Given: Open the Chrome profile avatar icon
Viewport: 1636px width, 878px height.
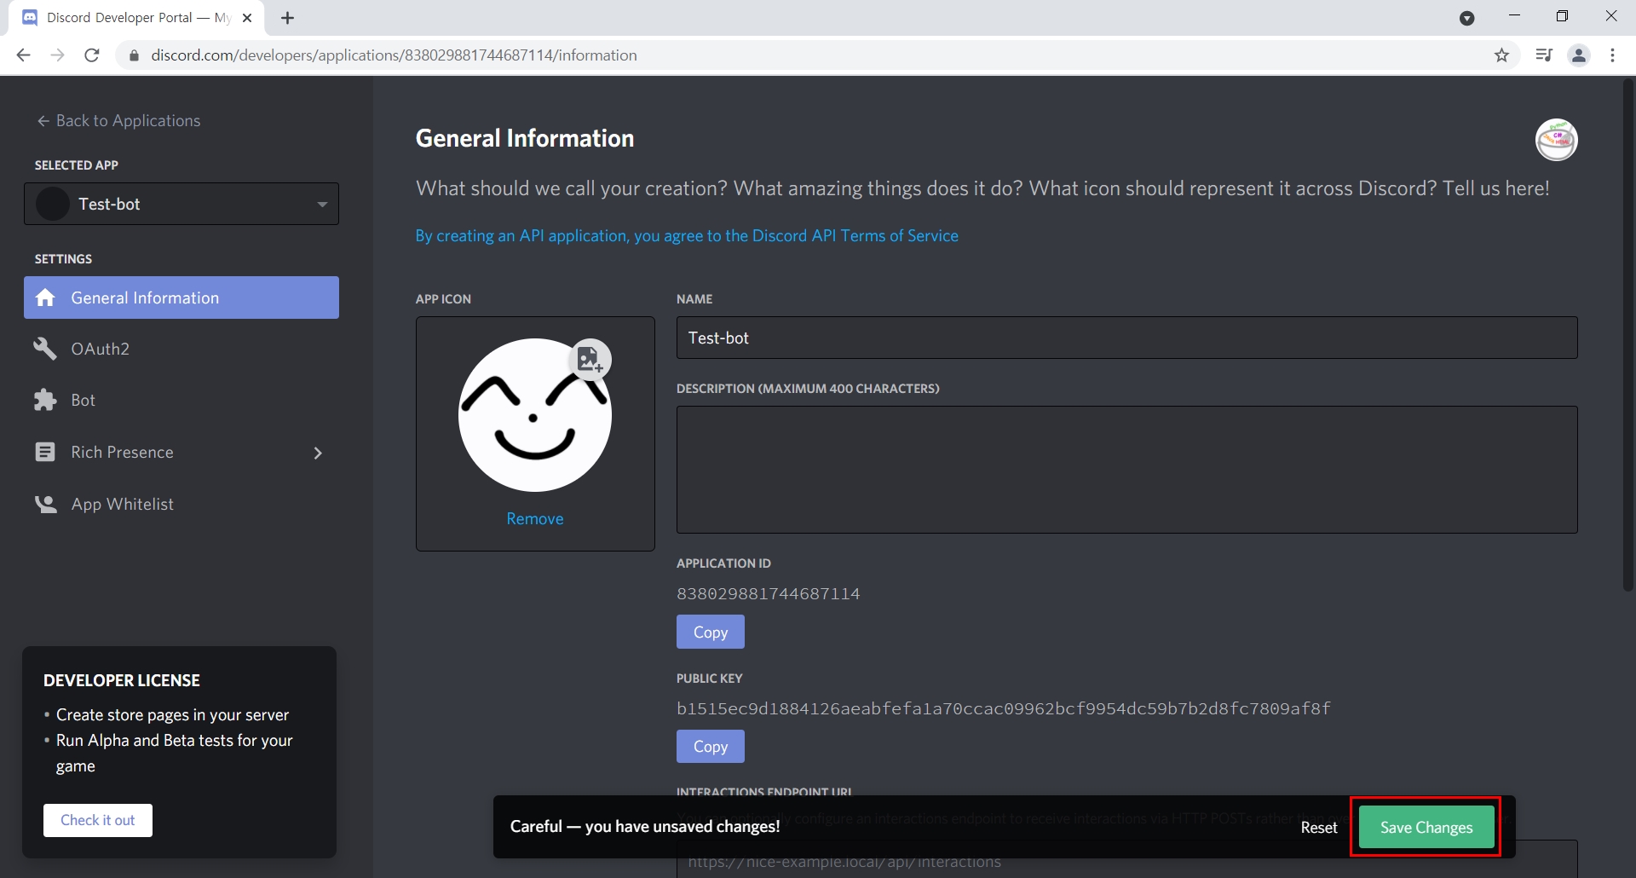Looking at the screenshot, I should (1579, 55).
